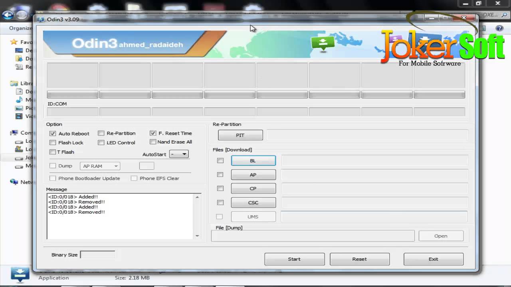Viewport: 511px width, 287px height.
Task: Select the last 'Removed!!' log line
Action: coord(77,212)
